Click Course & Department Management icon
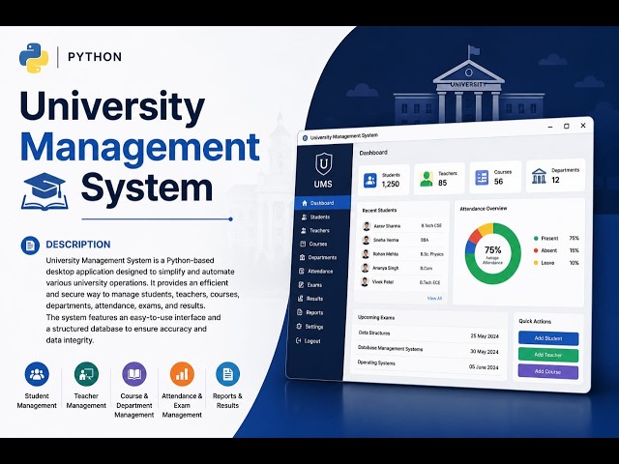 [x=134, y=374]
